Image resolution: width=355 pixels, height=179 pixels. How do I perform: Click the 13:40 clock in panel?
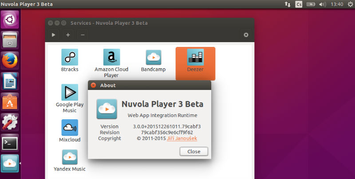pyautogui.click(x=337, y=4)
